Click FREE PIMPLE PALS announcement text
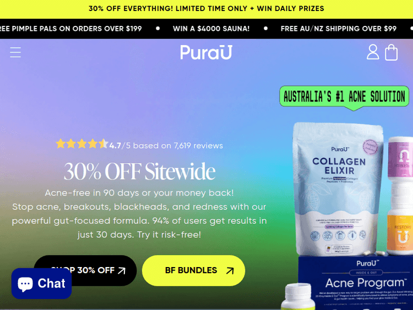 pyautogui.click(x=71, y=29)
